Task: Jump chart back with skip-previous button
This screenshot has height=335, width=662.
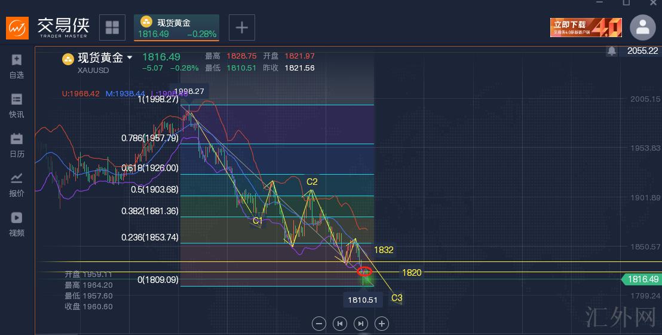Action: [x=340, y=324]
